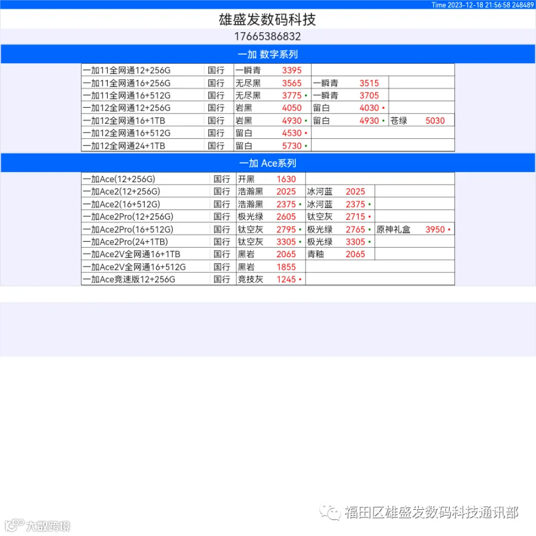The image size is (536, 536).
Task: Click price 3775 for 无尽黑
Action: point(292,95)
